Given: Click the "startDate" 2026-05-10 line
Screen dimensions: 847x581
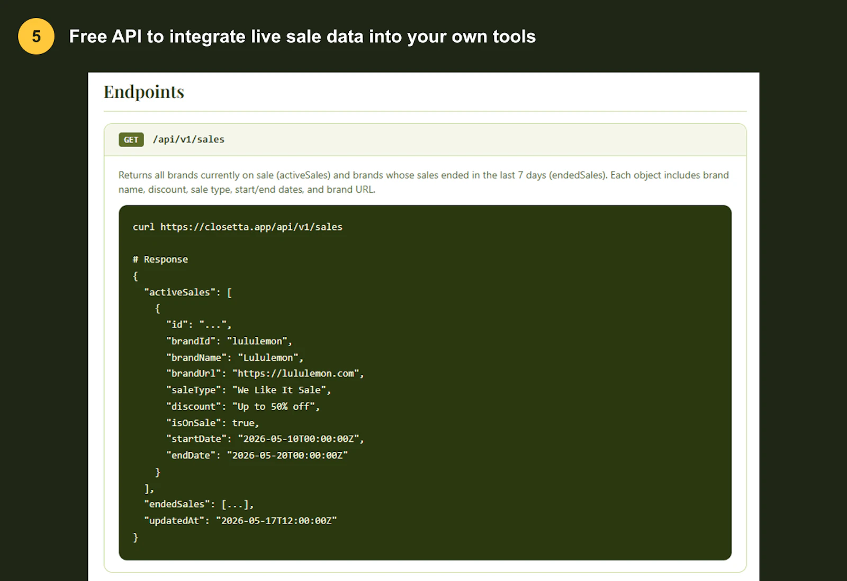Looking at the screenshot, I should tap(265, 439).
